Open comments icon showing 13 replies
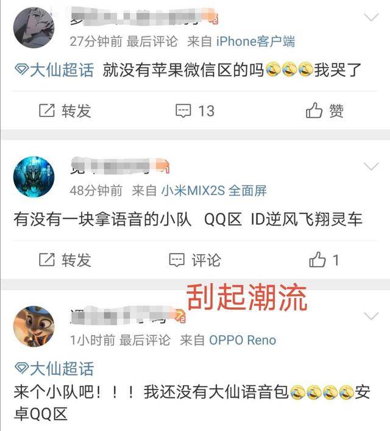 tap(183, 111)
